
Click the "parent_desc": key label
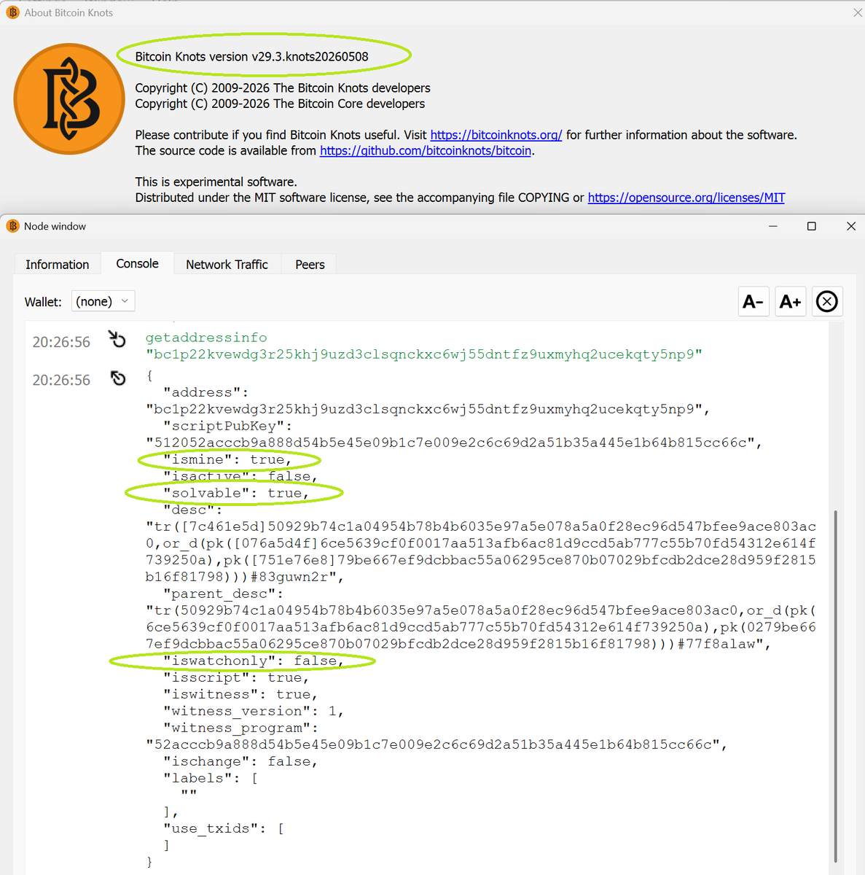tap(224, 594)
